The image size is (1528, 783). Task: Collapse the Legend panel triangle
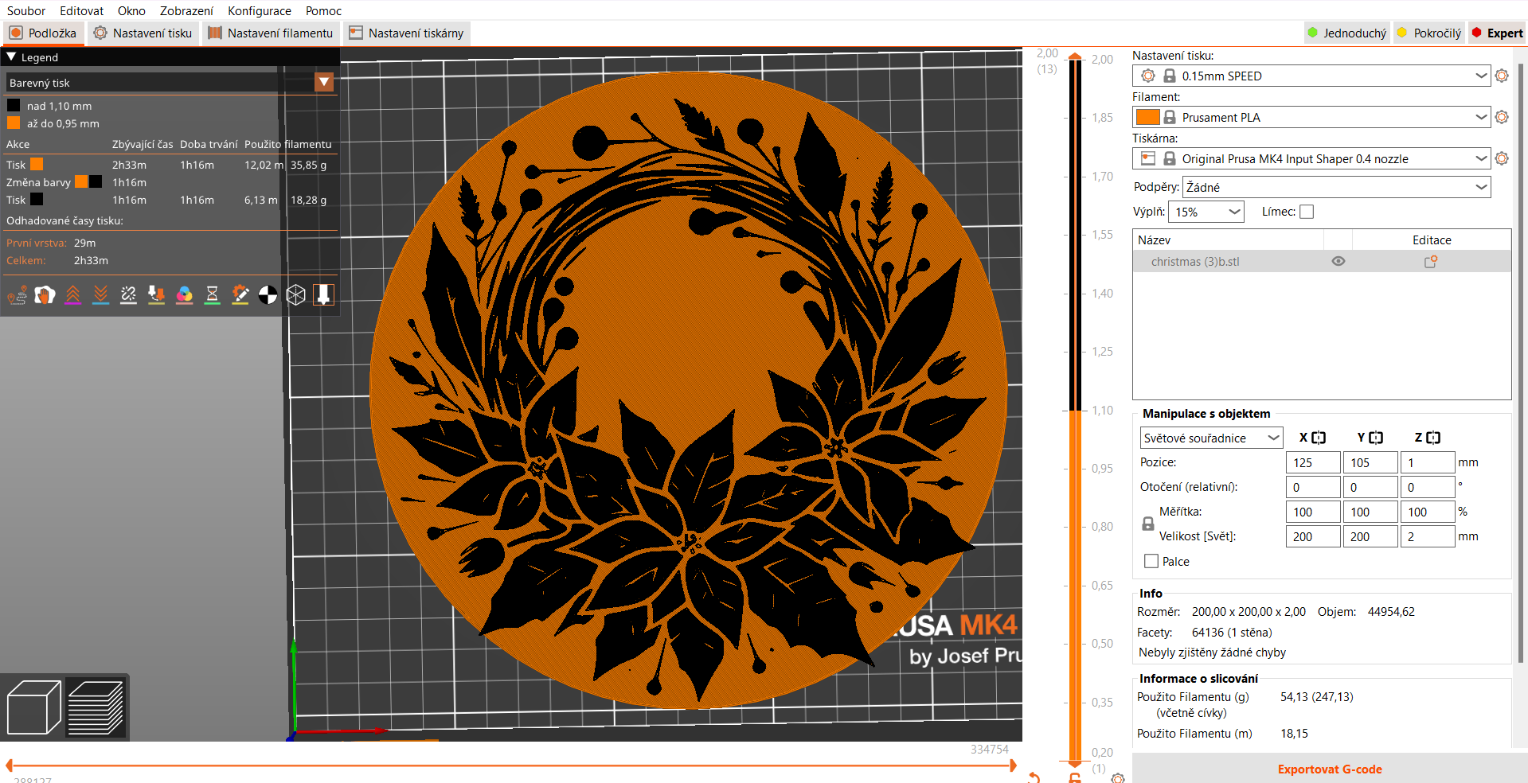(11, 56)
